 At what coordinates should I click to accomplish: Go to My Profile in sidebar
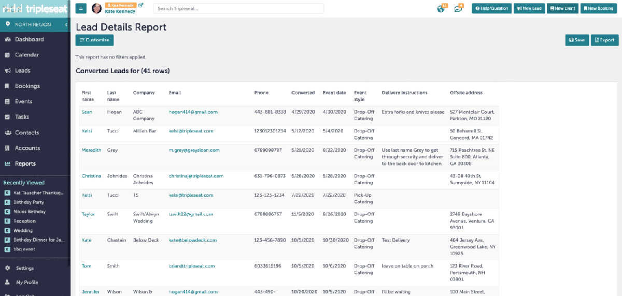(x=27, y=283)
